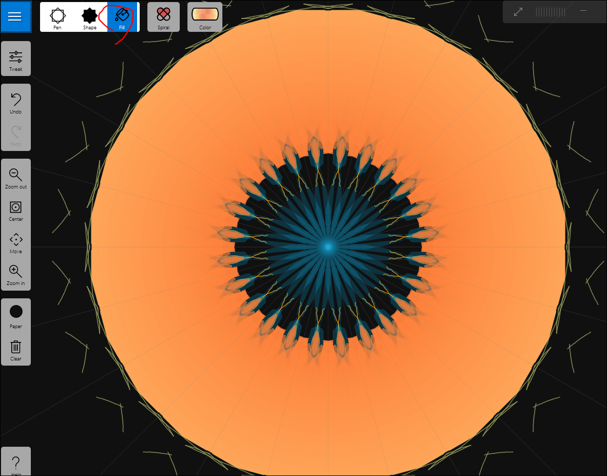Select the Pen tool
This screenshot has width=607, height=476.
click(58, 17)
